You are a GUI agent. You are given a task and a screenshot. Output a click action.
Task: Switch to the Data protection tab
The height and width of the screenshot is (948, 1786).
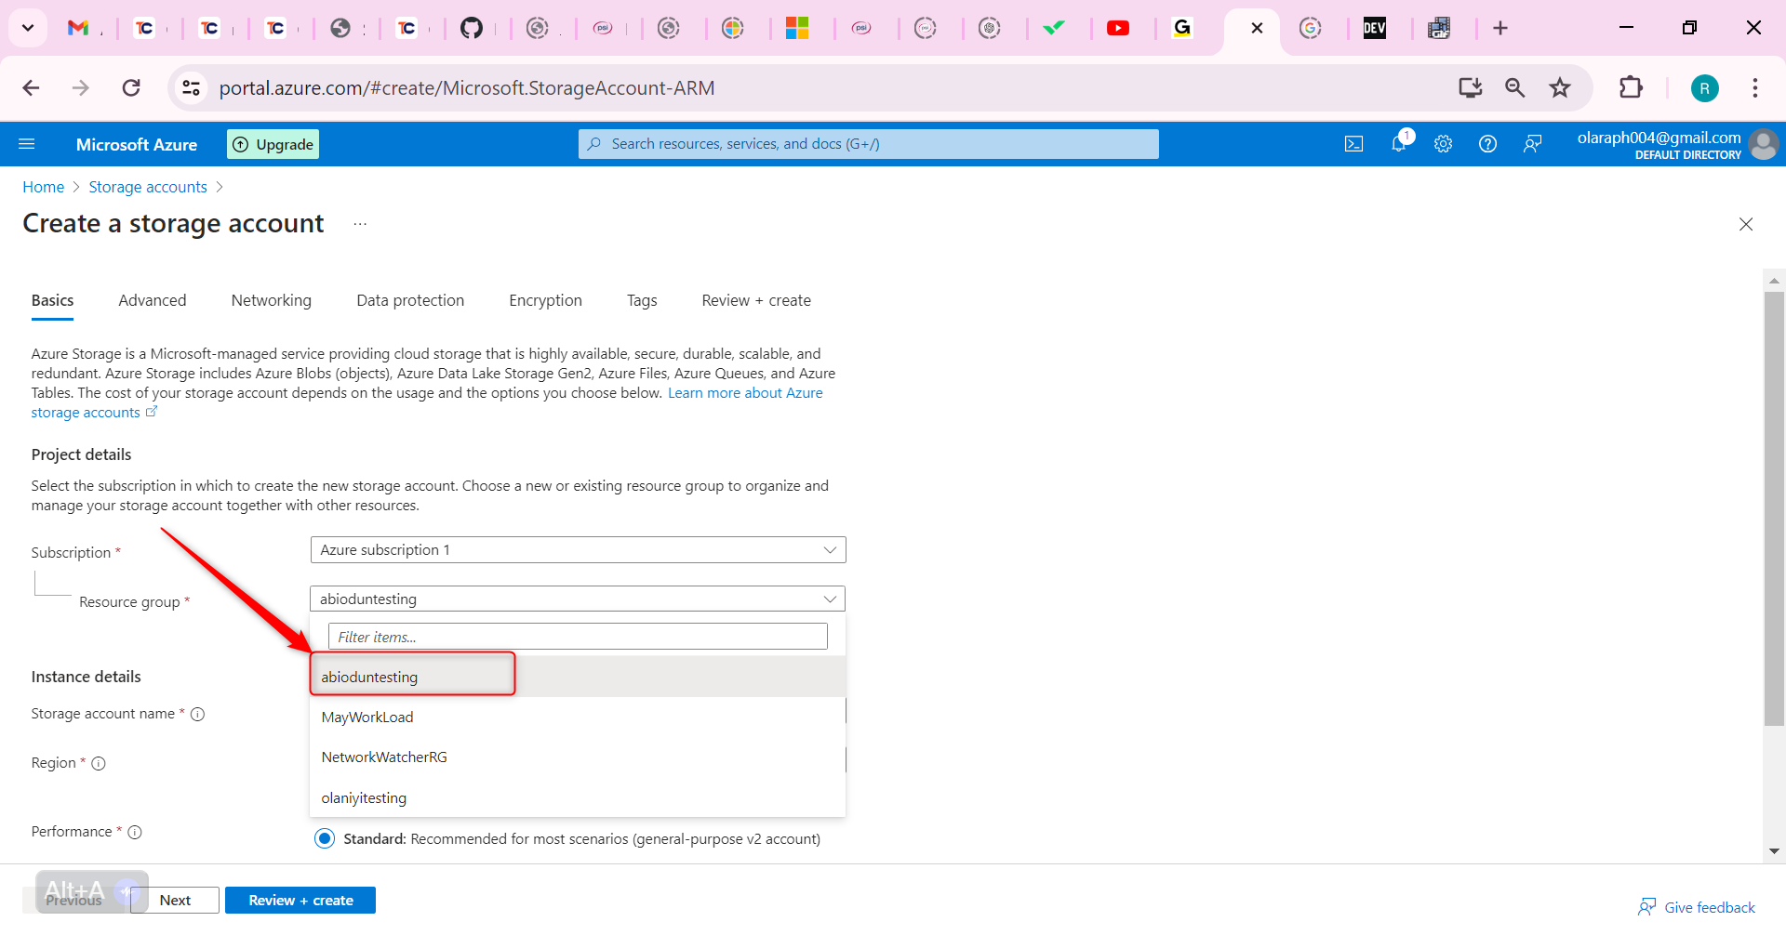click(x=409, y=299)
